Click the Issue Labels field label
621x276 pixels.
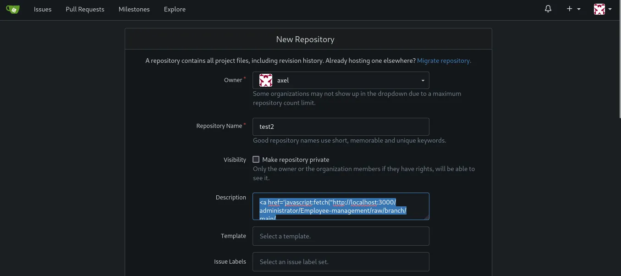point(230,261)
